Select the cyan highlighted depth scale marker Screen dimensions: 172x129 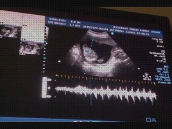pyautogui.click(x=44, y=58)
